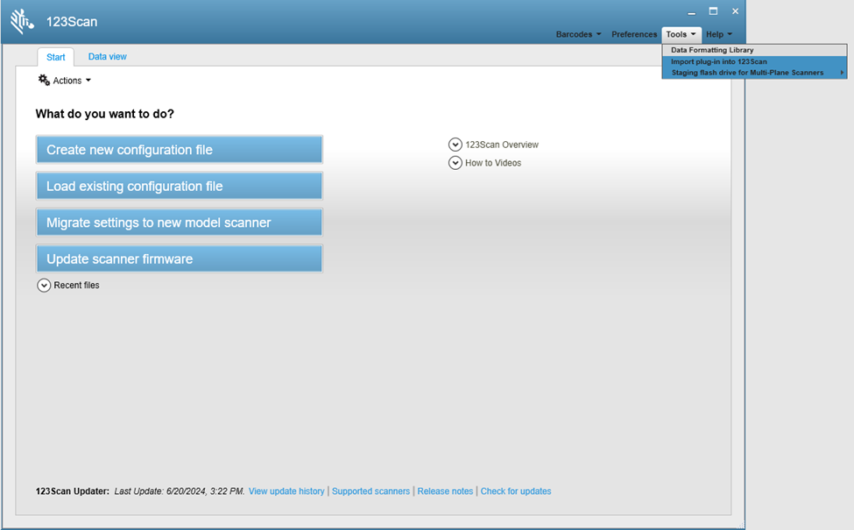Screen dimensions: 854x530
Task: Expand the Recent files section
Action: 44,285
